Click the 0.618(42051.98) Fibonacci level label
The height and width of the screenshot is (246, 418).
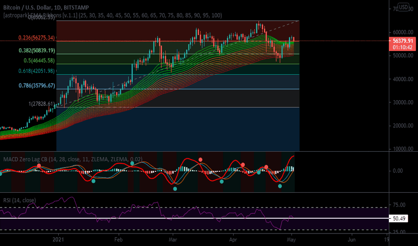(36, 71)
